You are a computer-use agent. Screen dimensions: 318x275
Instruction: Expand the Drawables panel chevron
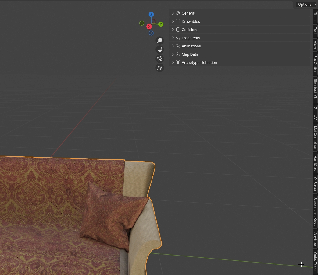[173, 21]
